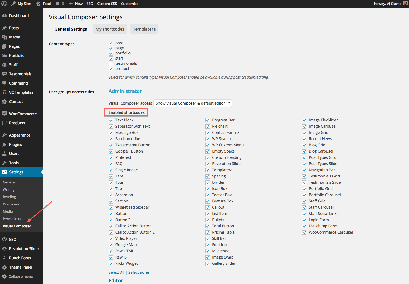Screen dimensions: 409x284
Task: Expand the Administrator access rules section
Action: pyautogui.click(x=125, y=91)
